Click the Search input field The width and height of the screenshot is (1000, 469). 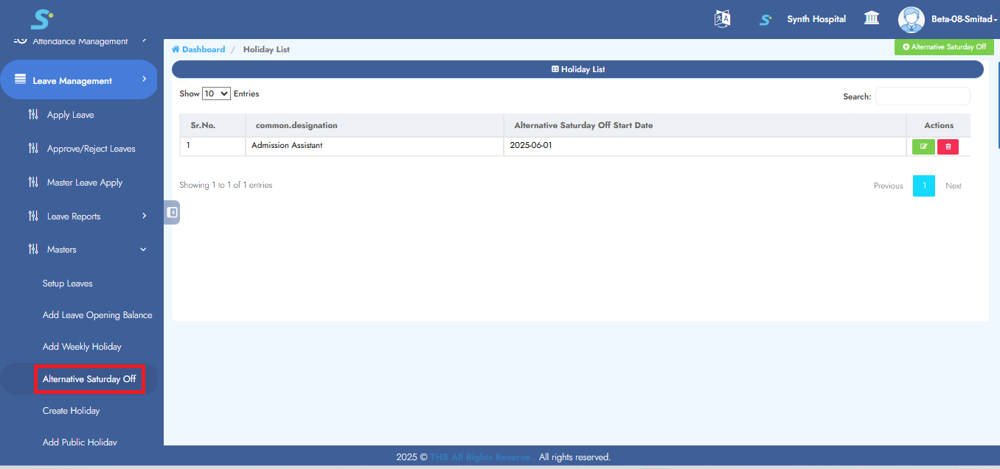[922, 96]
